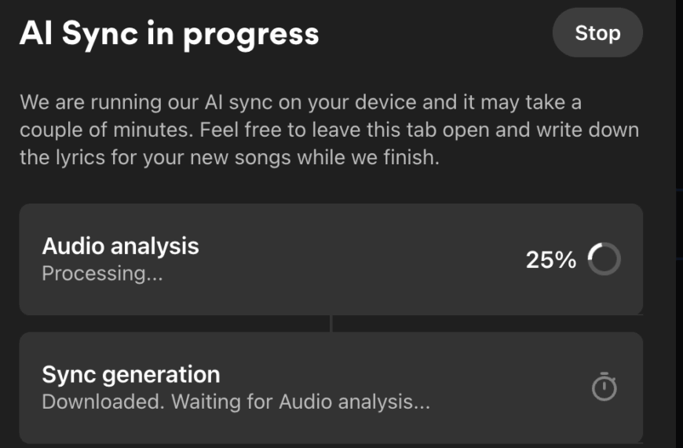Click the Processing... status text
The image size is (683, 448).
pyautogui.click(x=102, y=274)
